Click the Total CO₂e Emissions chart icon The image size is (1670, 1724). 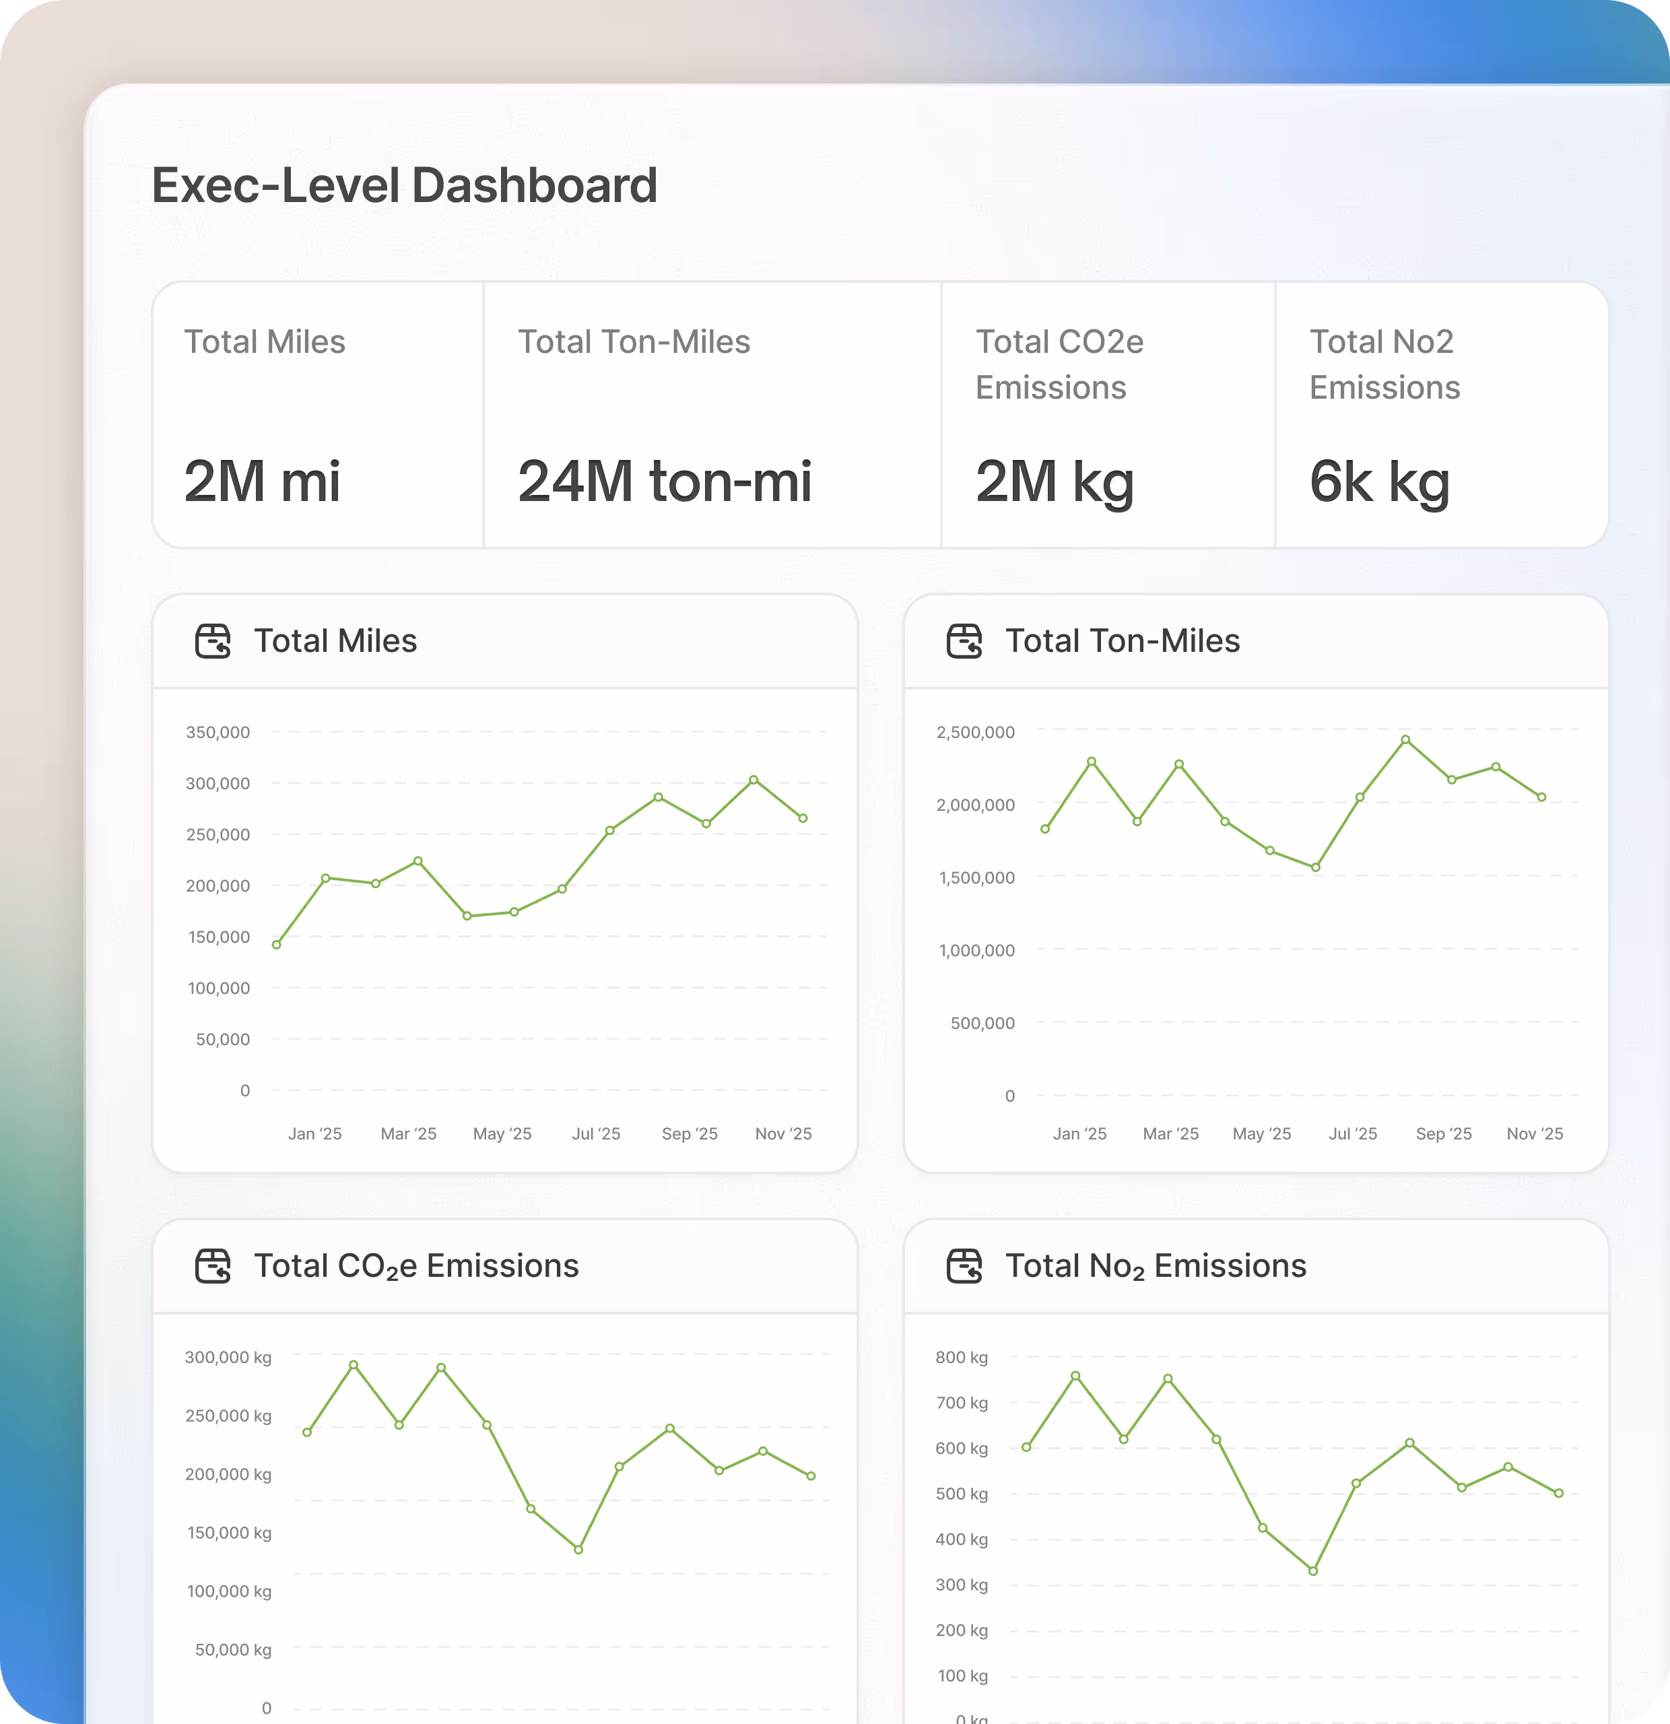[x=213, y=1266]
